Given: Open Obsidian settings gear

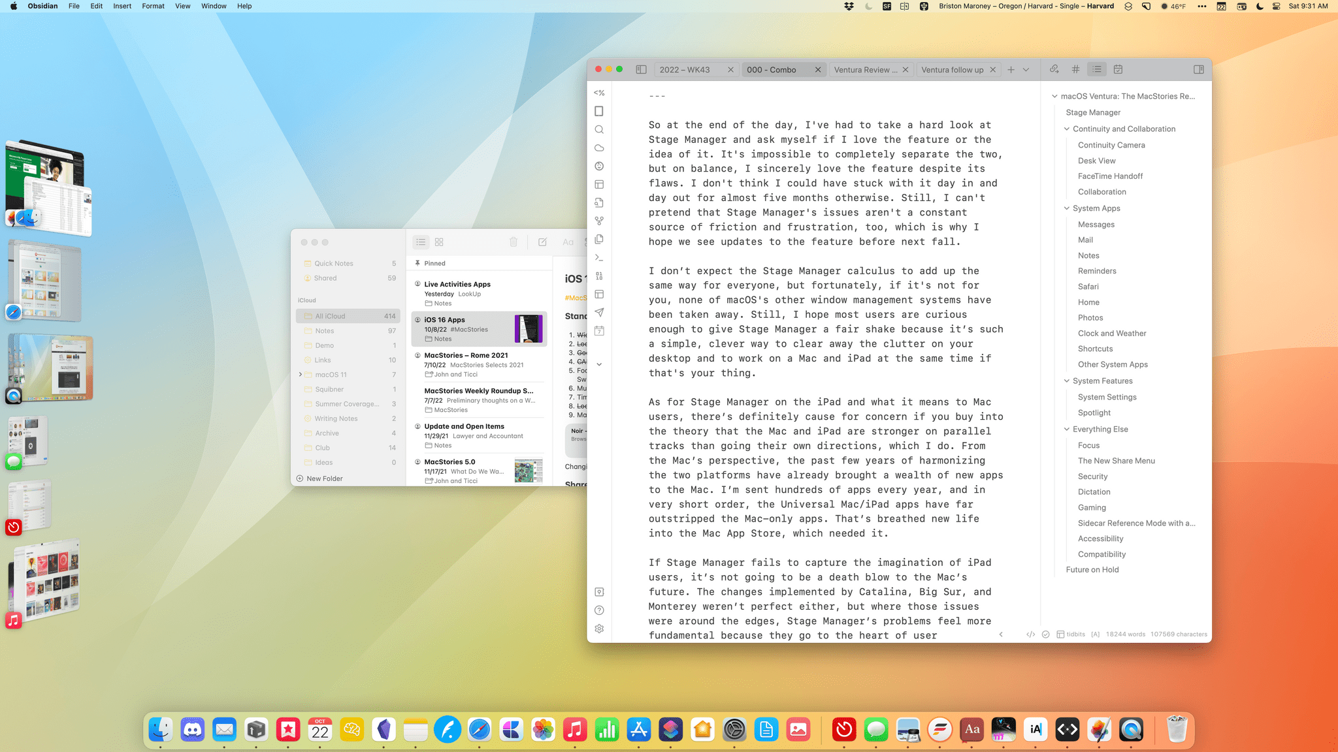Looking at the screenshot, I should [599, 629].
